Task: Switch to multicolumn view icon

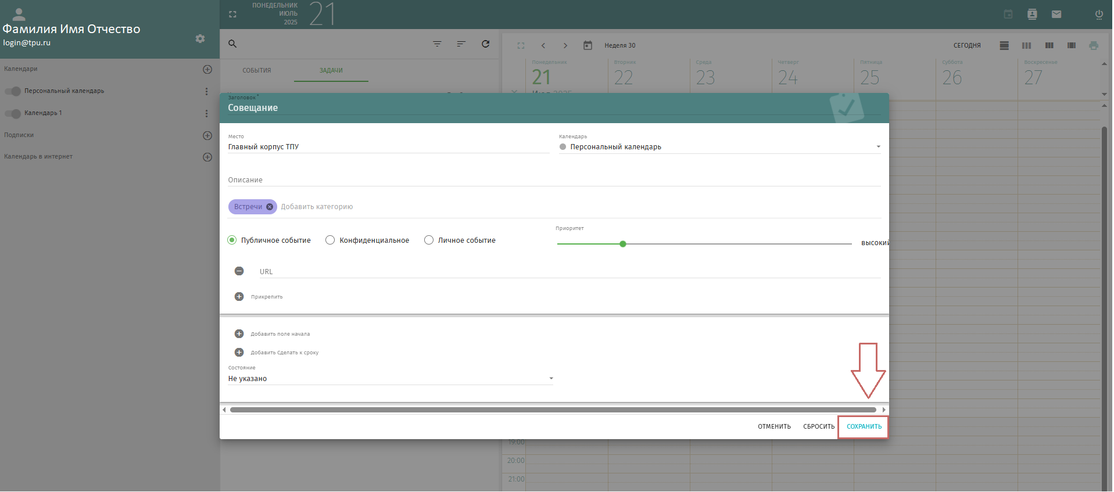Action: pyautogui.click(x=1072, y=45)
